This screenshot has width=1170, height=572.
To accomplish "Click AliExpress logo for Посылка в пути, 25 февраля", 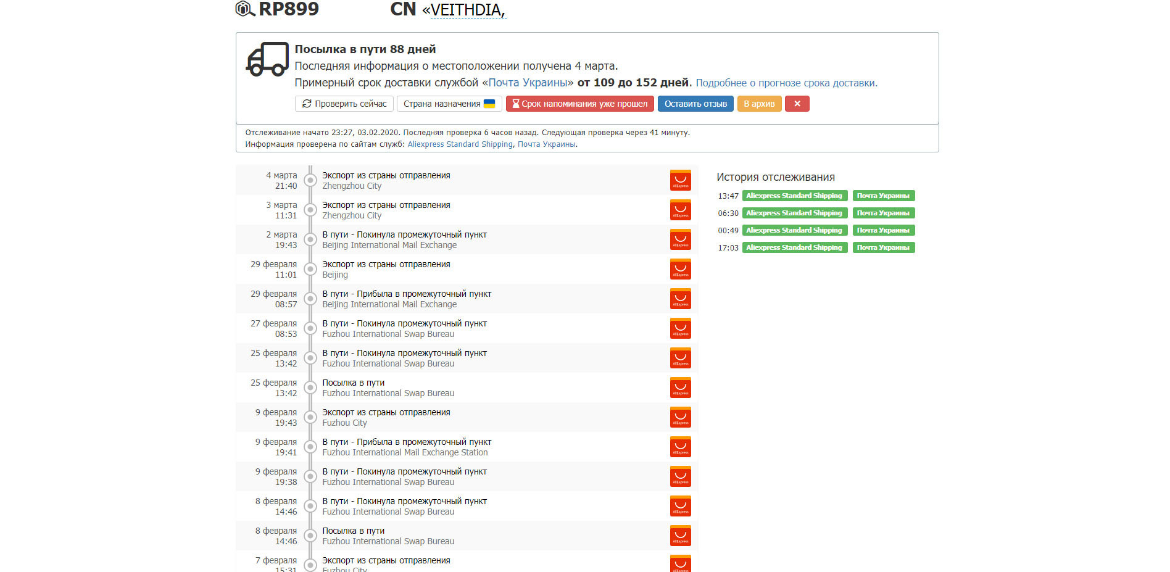I will [x=681, y=388].
